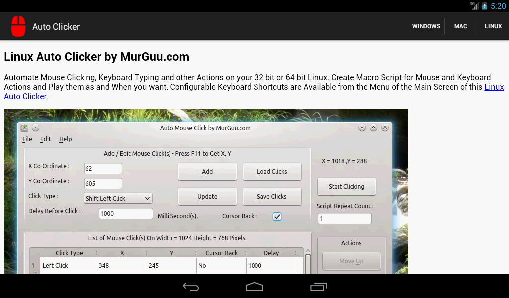The width and height of the screenshot is (509, 298).
Task: Click the X Co-Ordinate input field
Action: (x=103, y=168)
